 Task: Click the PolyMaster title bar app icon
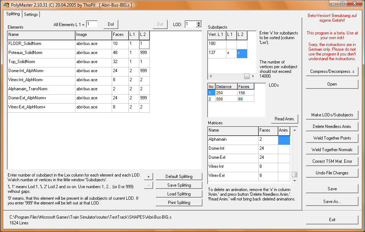6,5
